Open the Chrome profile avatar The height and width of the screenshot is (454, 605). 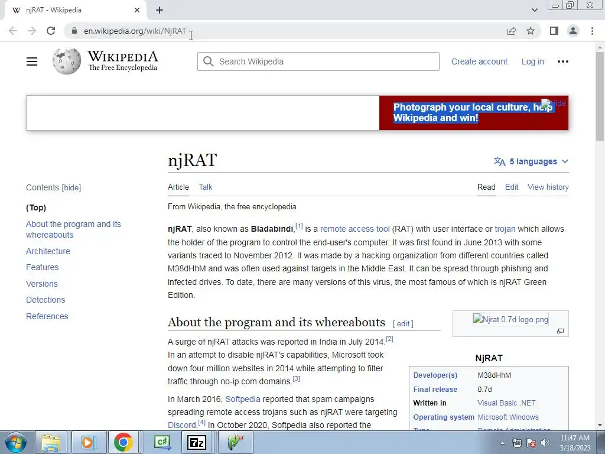pos(573,31)
